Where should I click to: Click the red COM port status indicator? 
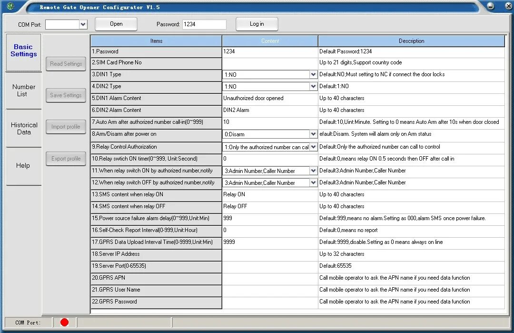coord(65,323)
